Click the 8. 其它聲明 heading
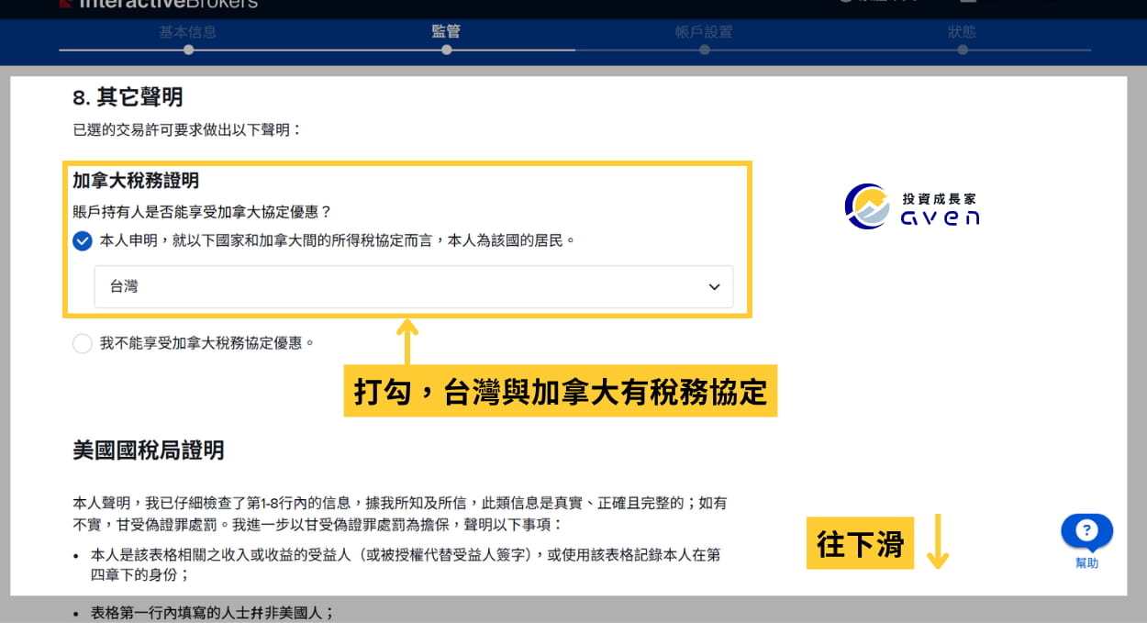Image resolution: width=1147 pixels, height=623 pixels. pyautogui.click(x=128, y=96)
